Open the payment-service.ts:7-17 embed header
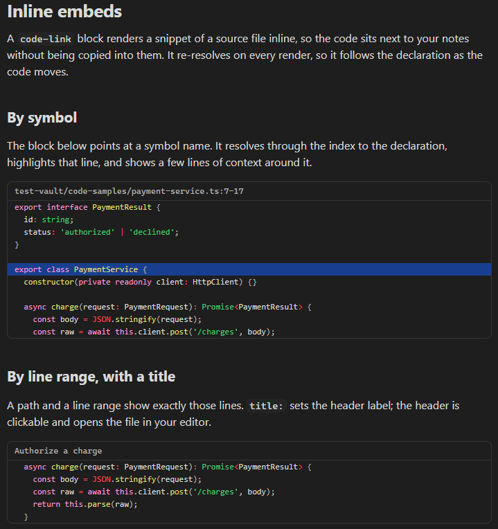This screenshot has height=529, width=498. (x=249, y=191)
